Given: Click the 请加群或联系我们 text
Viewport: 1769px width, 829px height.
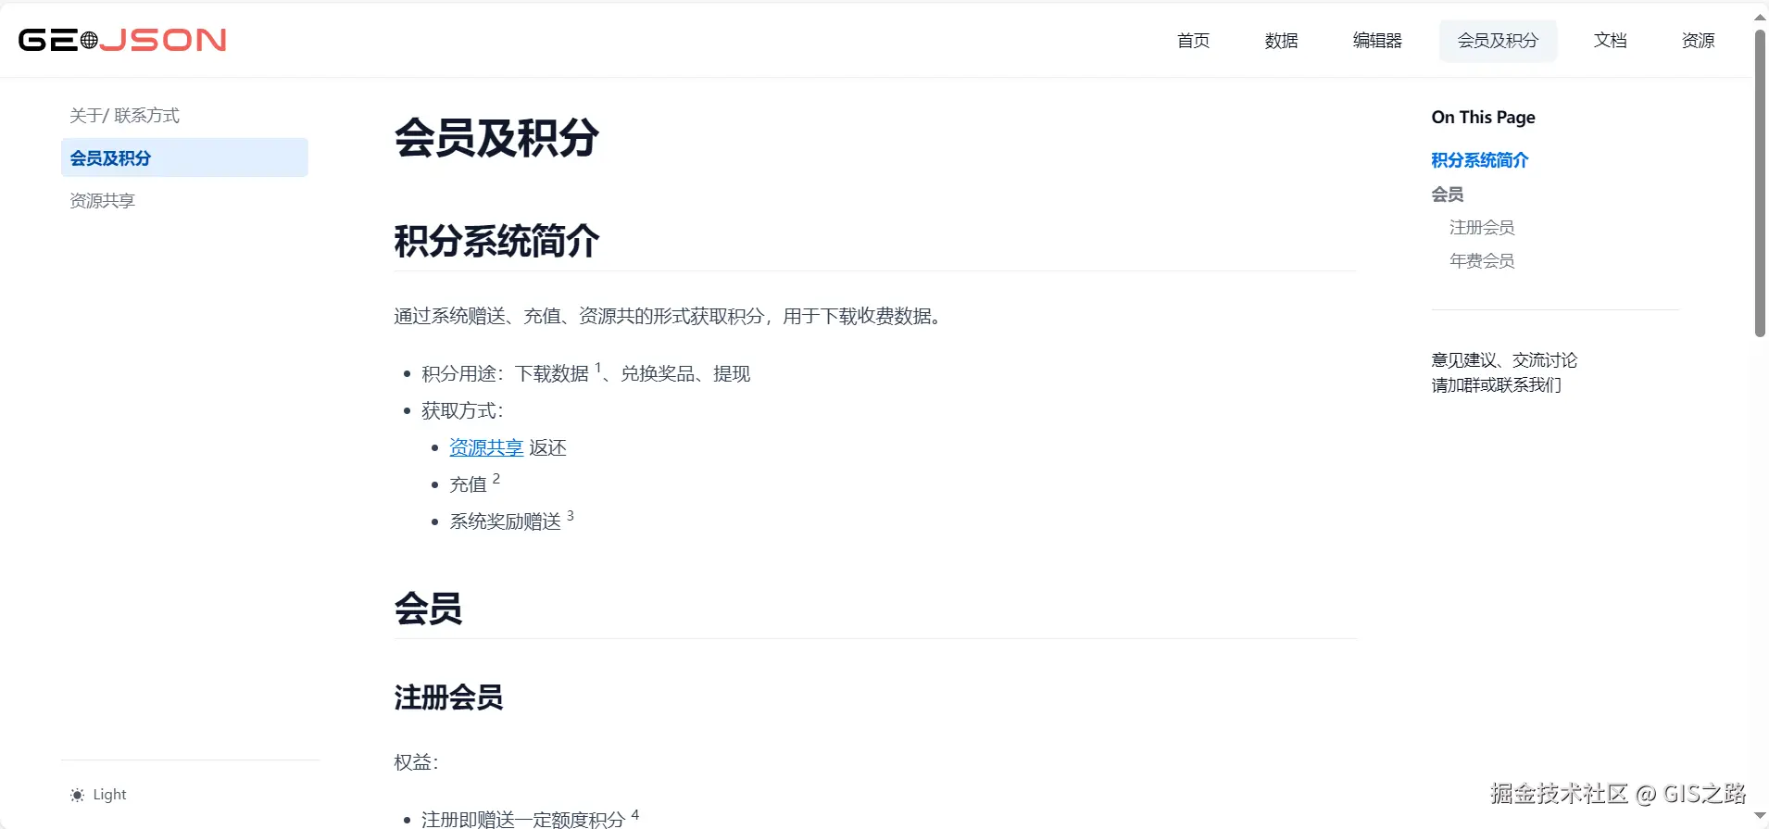Looking at the screenshot, I should 1496,385.
